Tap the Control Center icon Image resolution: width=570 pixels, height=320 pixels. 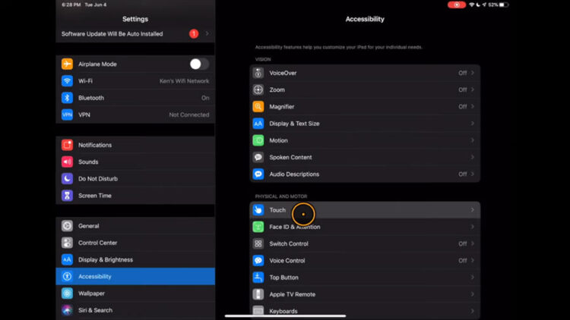tap(67, 243)
